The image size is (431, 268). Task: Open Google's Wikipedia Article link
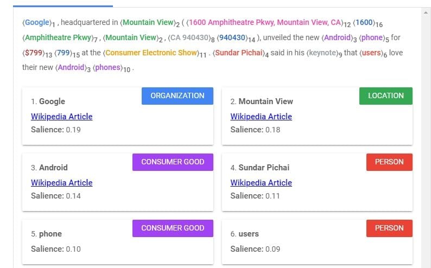click(61, 117)
